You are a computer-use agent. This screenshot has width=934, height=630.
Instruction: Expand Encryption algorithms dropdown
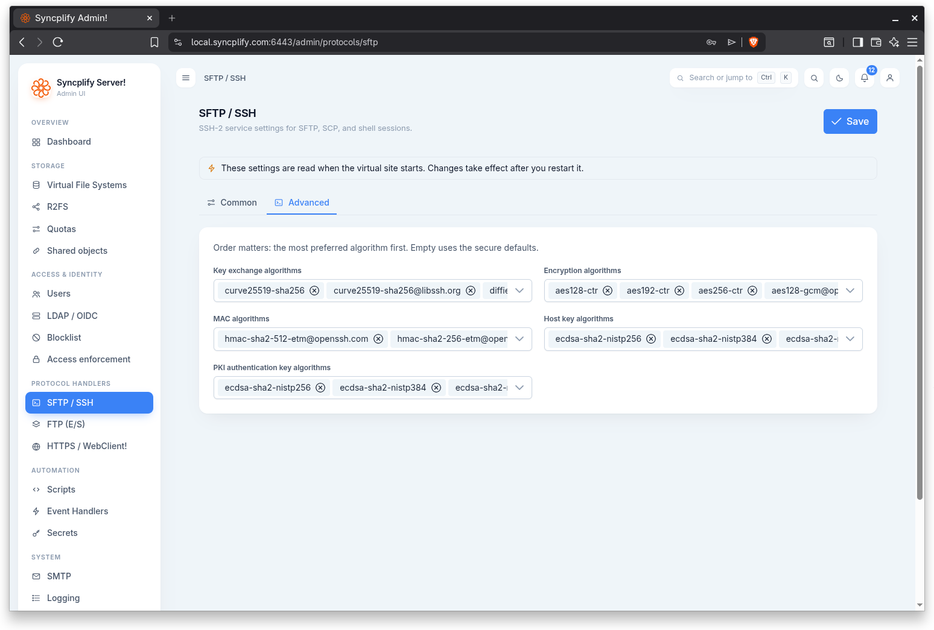click(850, 291)
